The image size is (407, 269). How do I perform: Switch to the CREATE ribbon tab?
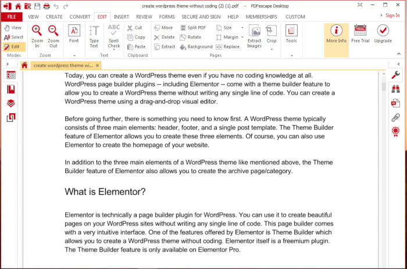[54, 17]
